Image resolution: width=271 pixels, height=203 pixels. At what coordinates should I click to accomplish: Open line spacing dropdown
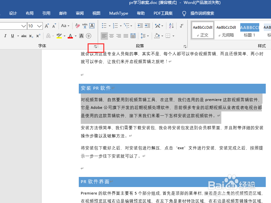pos(145,36)
